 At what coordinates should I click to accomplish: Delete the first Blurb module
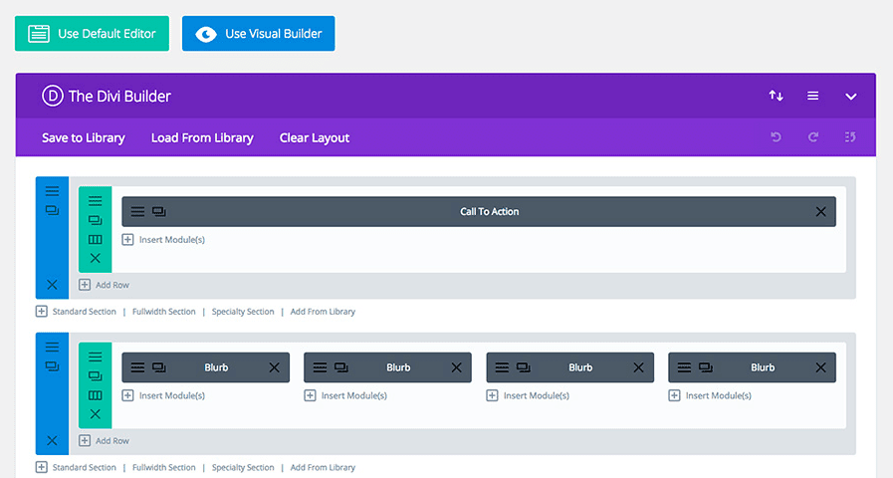tap(274, 367)
